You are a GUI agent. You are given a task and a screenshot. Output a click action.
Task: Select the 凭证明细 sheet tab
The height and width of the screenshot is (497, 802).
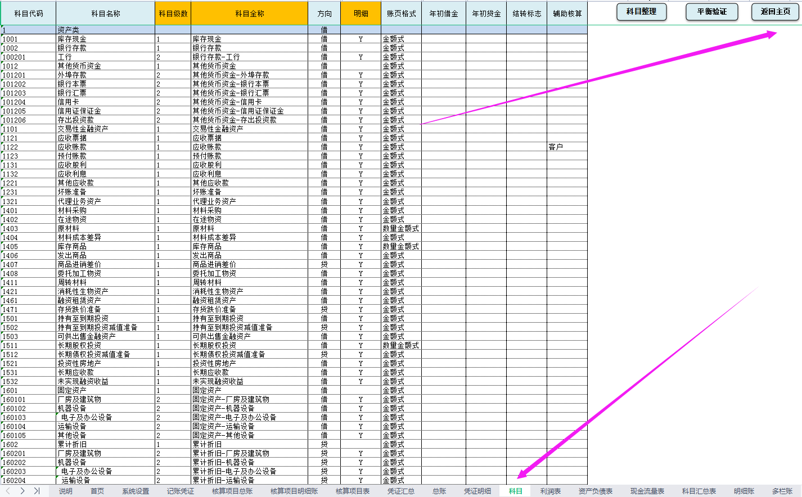click(x=477, y=491)
